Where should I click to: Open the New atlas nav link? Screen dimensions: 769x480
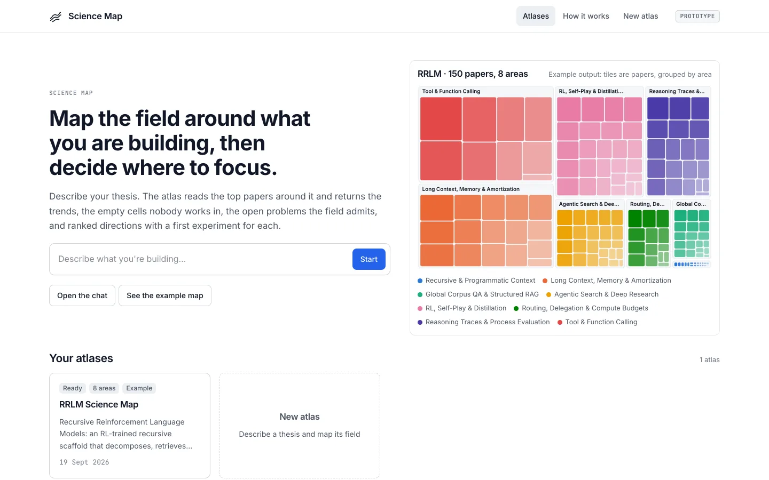pyautogui.click(x=640, y=16)
